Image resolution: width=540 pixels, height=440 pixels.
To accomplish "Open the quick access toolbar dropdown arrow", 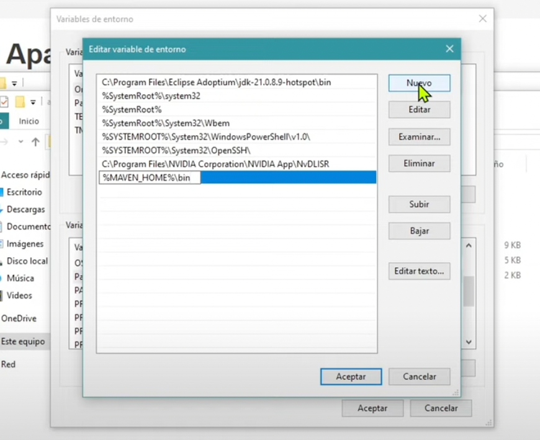I will [33, 102].
